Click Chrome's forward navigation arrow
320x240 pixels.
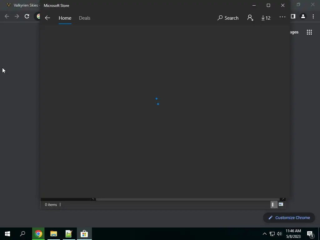click(x=17, y=16)
